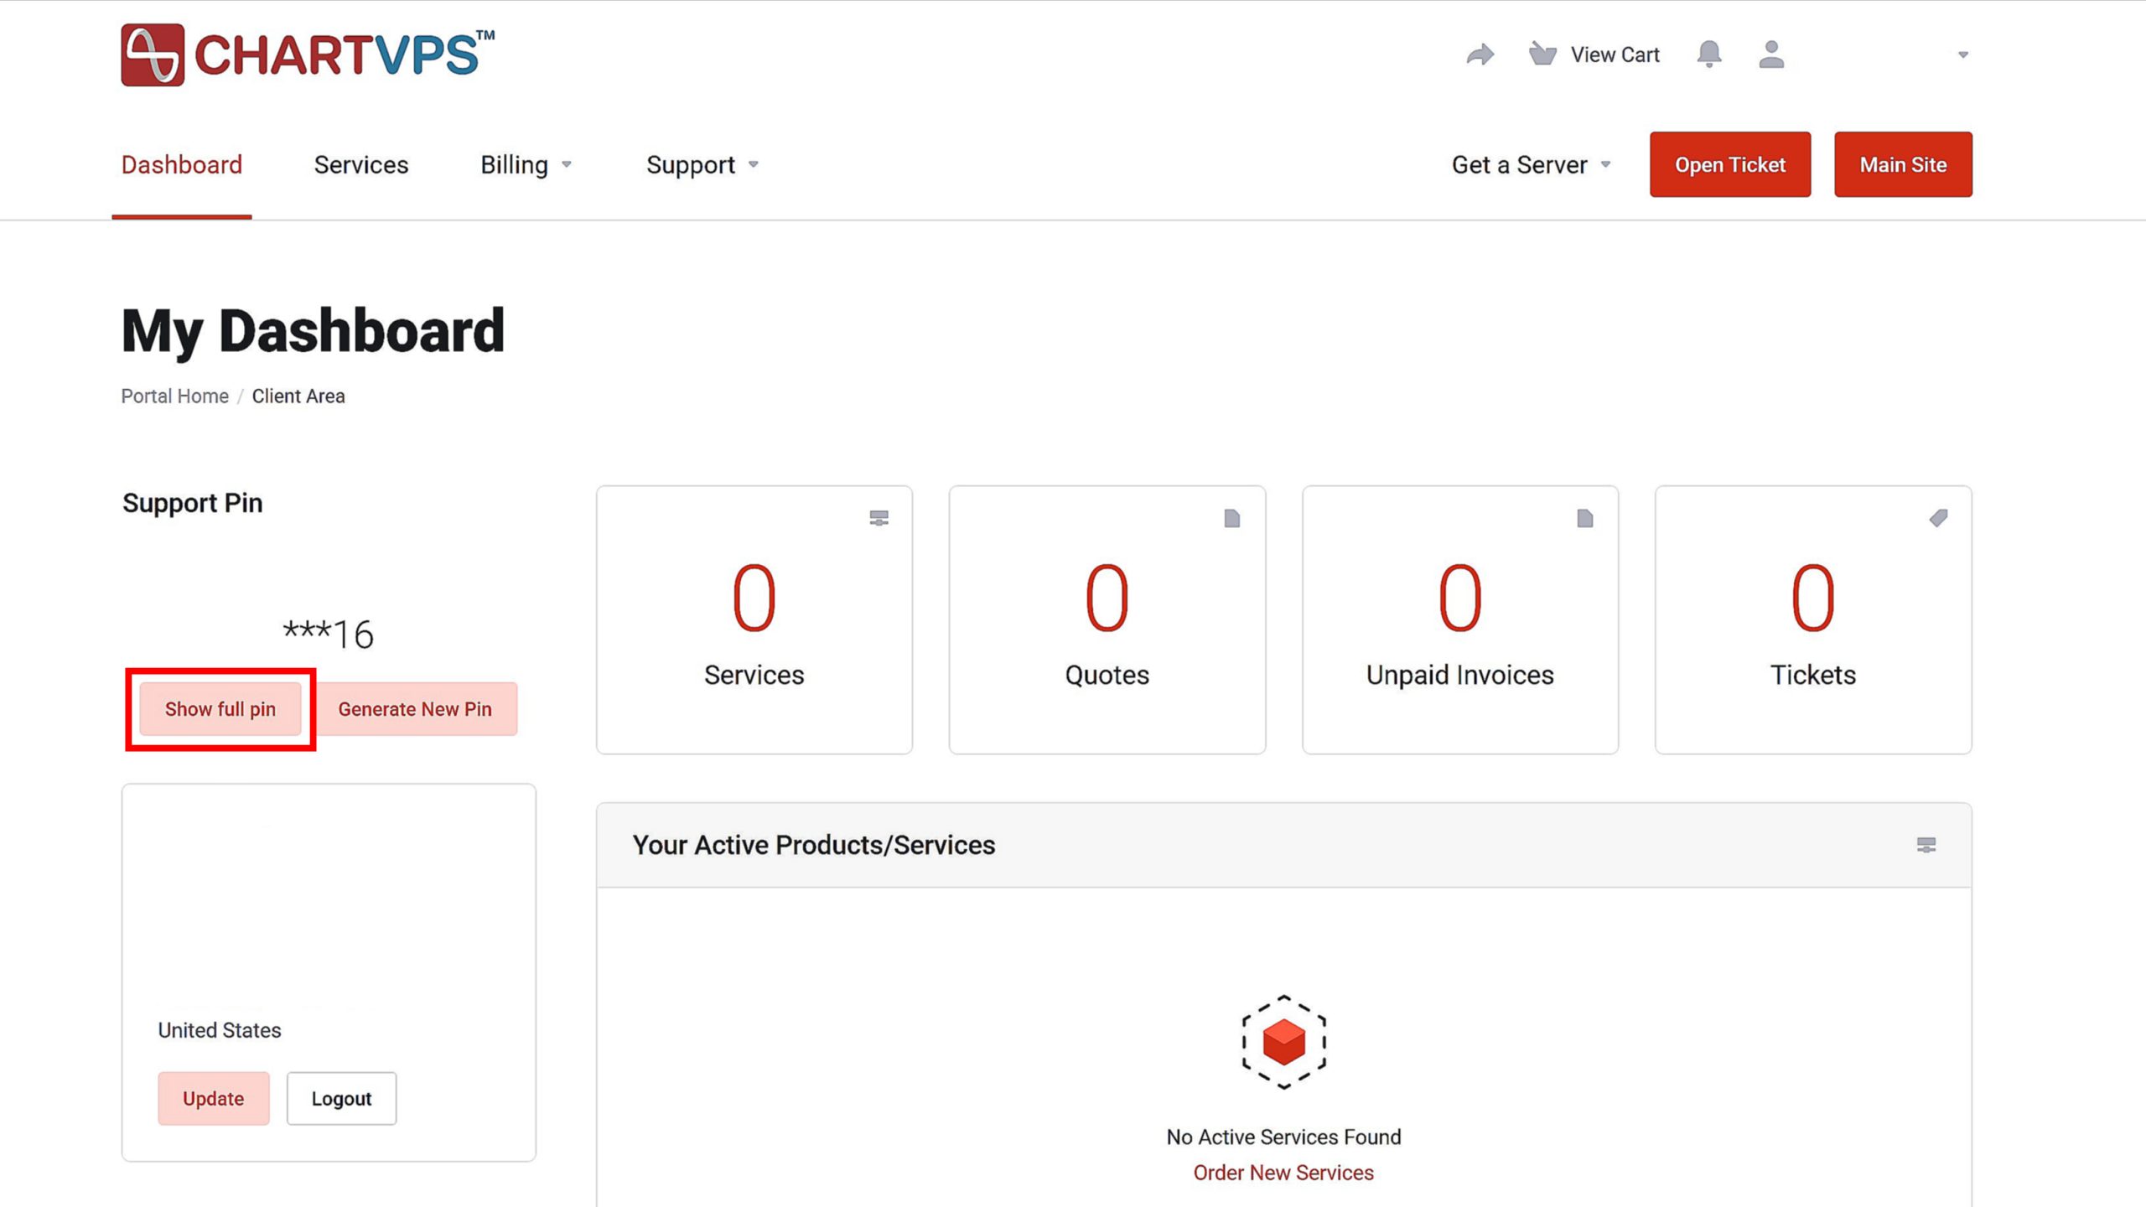Screen dimensions: 2146x1207
Task: Open the Unpaid Invoices card
Action: 1459,620
